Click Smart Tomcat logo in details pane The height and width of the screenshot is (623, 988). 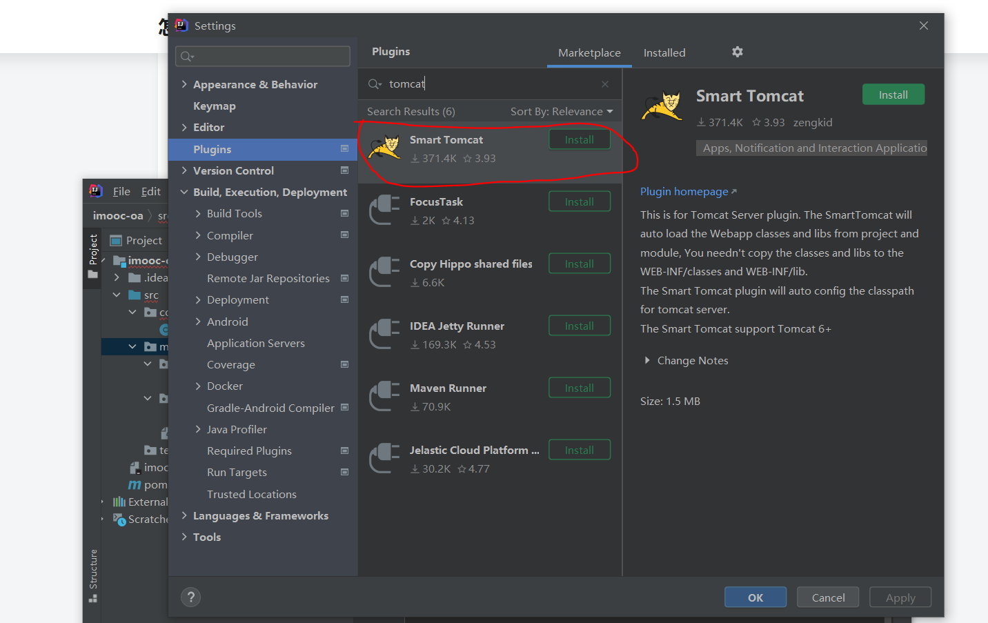coord(662,106)
